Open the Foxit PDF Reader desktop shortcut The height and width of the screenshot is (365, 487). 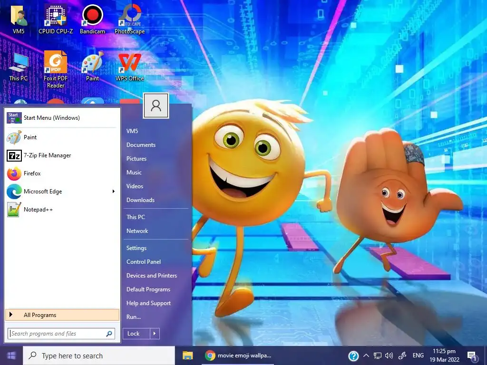click(56, 69)
